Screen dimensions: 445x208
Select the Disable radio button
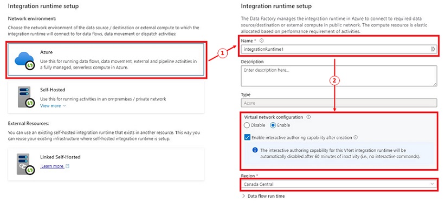247,125
